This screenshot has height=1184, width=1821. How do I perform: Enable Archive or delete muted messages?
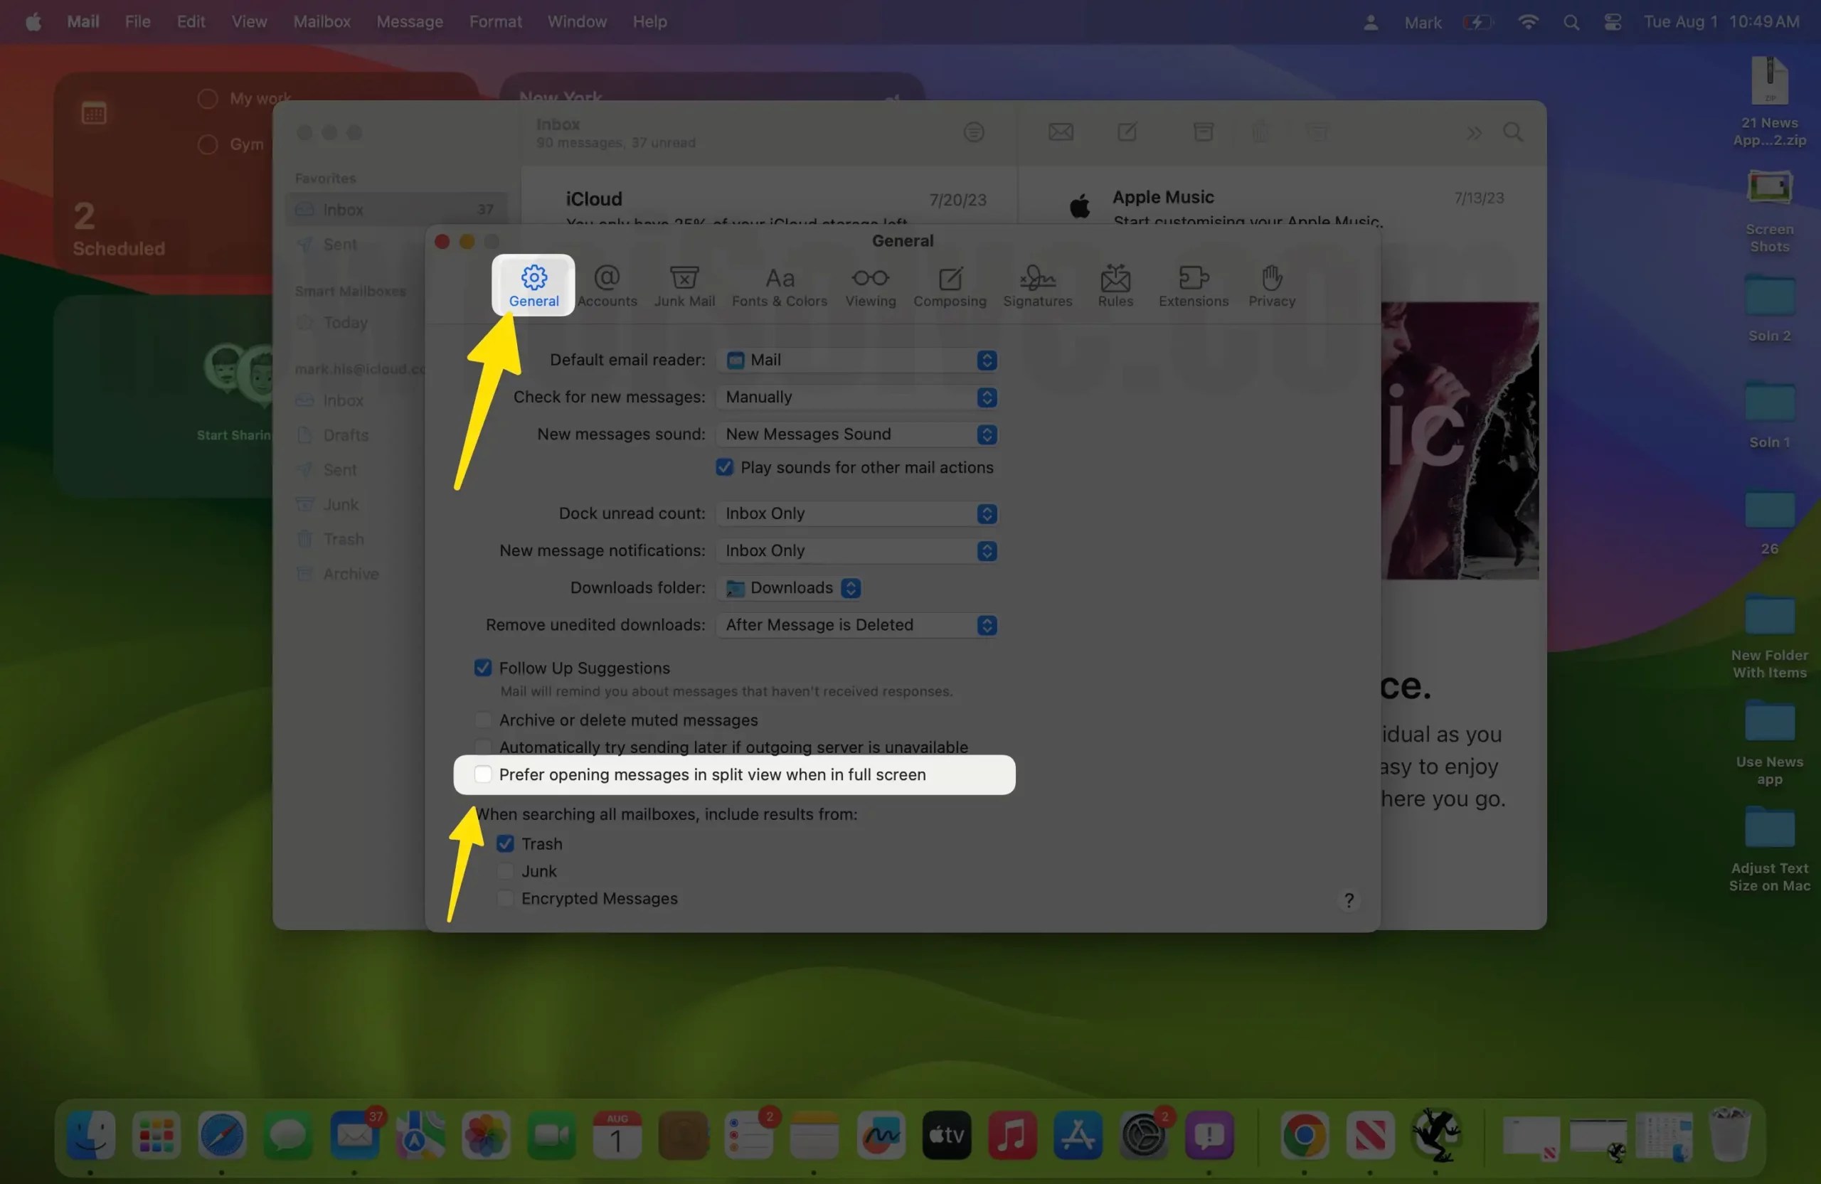tap(483, 719)
